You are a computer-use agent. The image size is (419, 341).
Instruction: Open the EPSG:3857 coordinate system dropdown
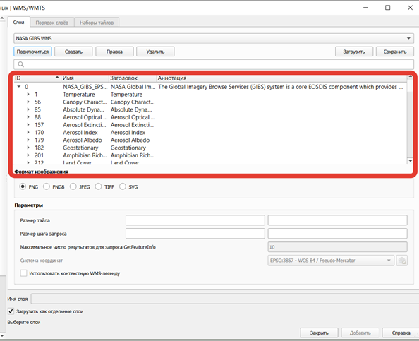(x=331, y=261)
